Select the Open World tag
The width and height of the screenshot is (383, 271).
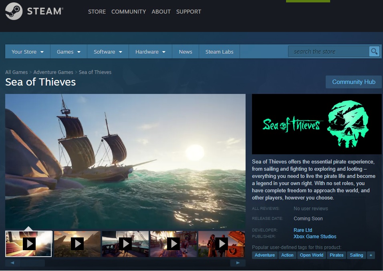(x=311, y=255)
